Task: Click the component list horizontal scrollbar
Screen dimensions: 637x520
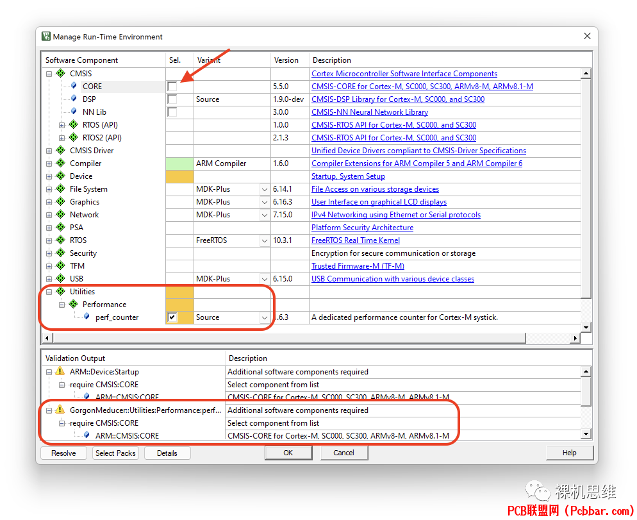Action: [289, 338]
